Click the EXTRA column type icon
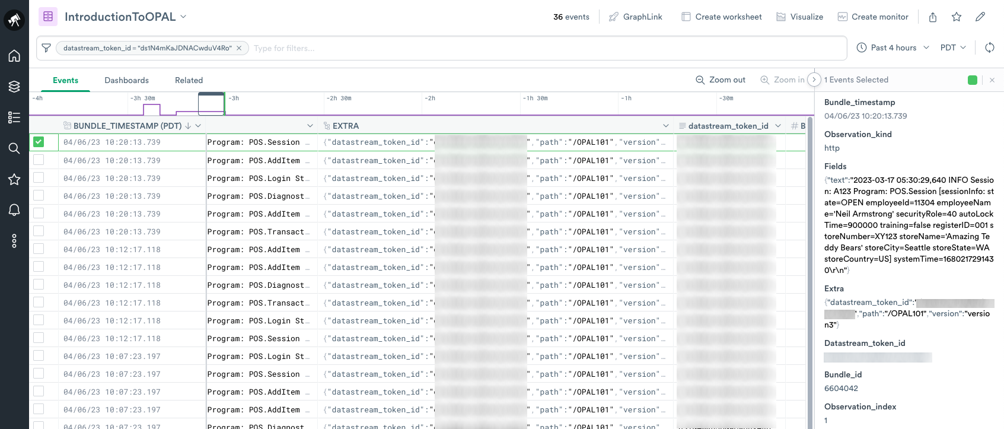Image resolution: width=1004 pixels, height=429 pixels. (x=327, y=126)
